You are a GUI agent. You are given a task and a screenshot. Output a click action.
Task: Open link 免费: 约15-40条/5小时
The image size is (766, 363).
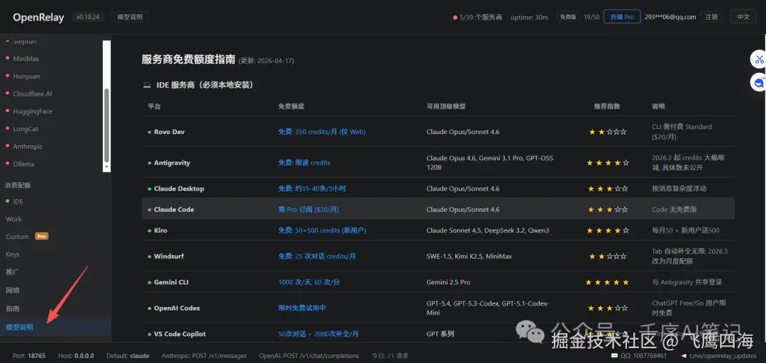(312, 189)
